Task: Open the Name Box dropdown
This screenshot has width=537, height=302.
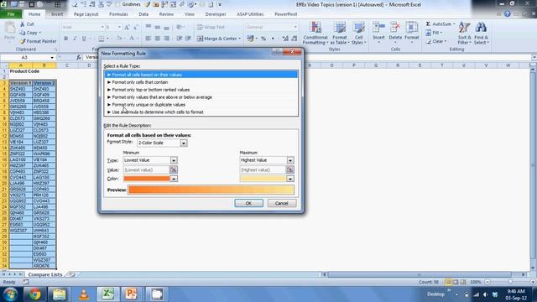Action: [x=52, y=58]
